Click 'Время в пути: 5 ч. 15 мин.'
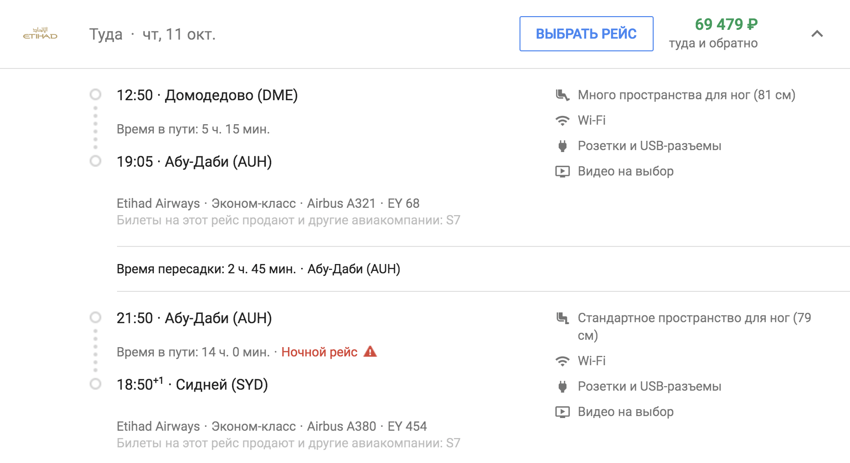 tap(193, 129)
